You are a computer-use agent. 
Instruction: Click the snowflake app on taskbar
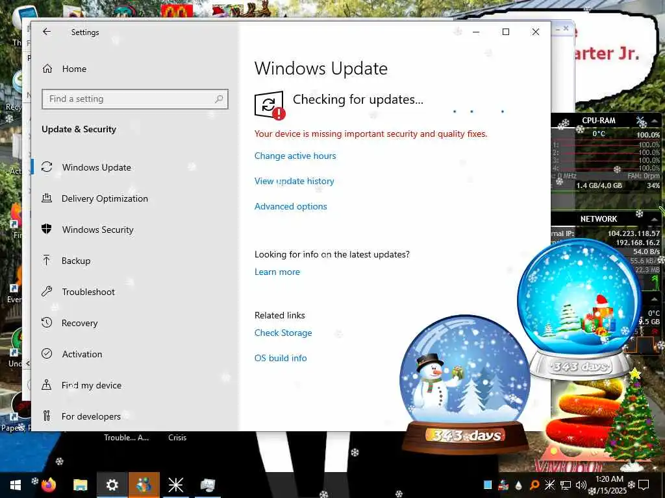(x=175, y=485)
